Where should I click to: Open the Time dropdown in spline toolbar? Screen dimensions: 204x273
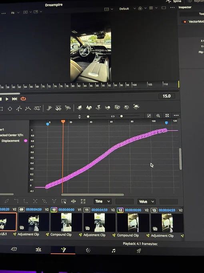[102, 202]
